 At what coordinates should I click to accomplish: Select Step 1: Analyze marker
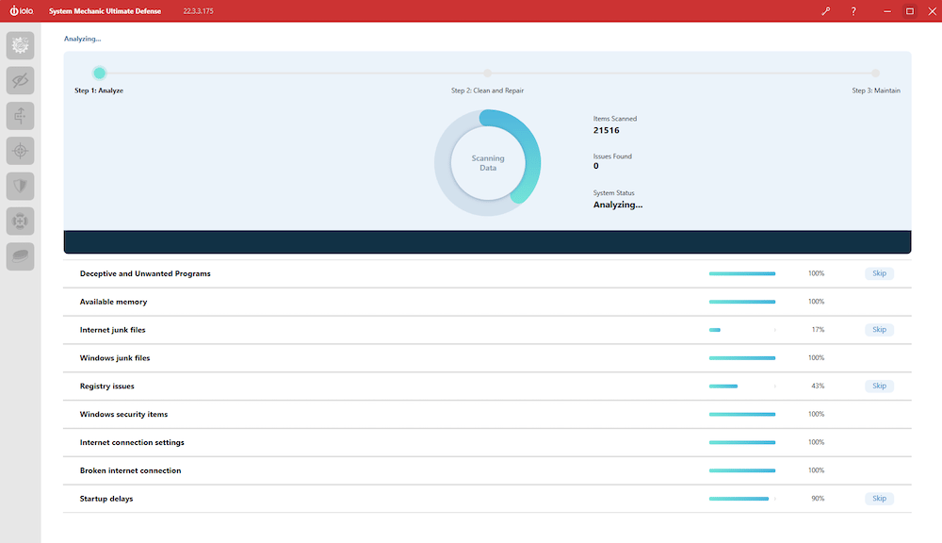pyautogui.click(x=99, y=73)
